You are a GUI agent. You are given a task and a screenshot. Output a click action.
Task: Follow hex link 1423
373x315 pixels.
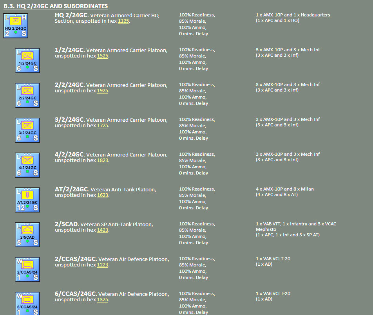click(103, 230)
